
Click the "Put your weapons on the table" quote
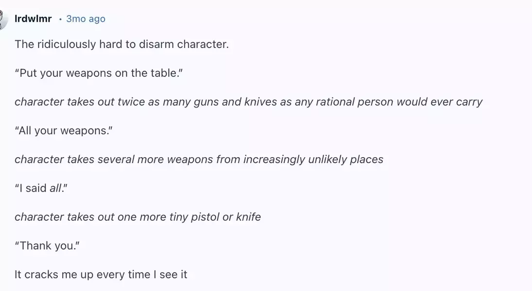(x=99, y=73)
